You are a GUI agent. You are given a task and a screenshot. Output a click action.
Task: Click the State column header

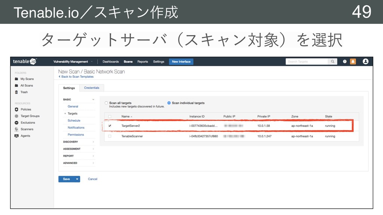click(328, 116)
